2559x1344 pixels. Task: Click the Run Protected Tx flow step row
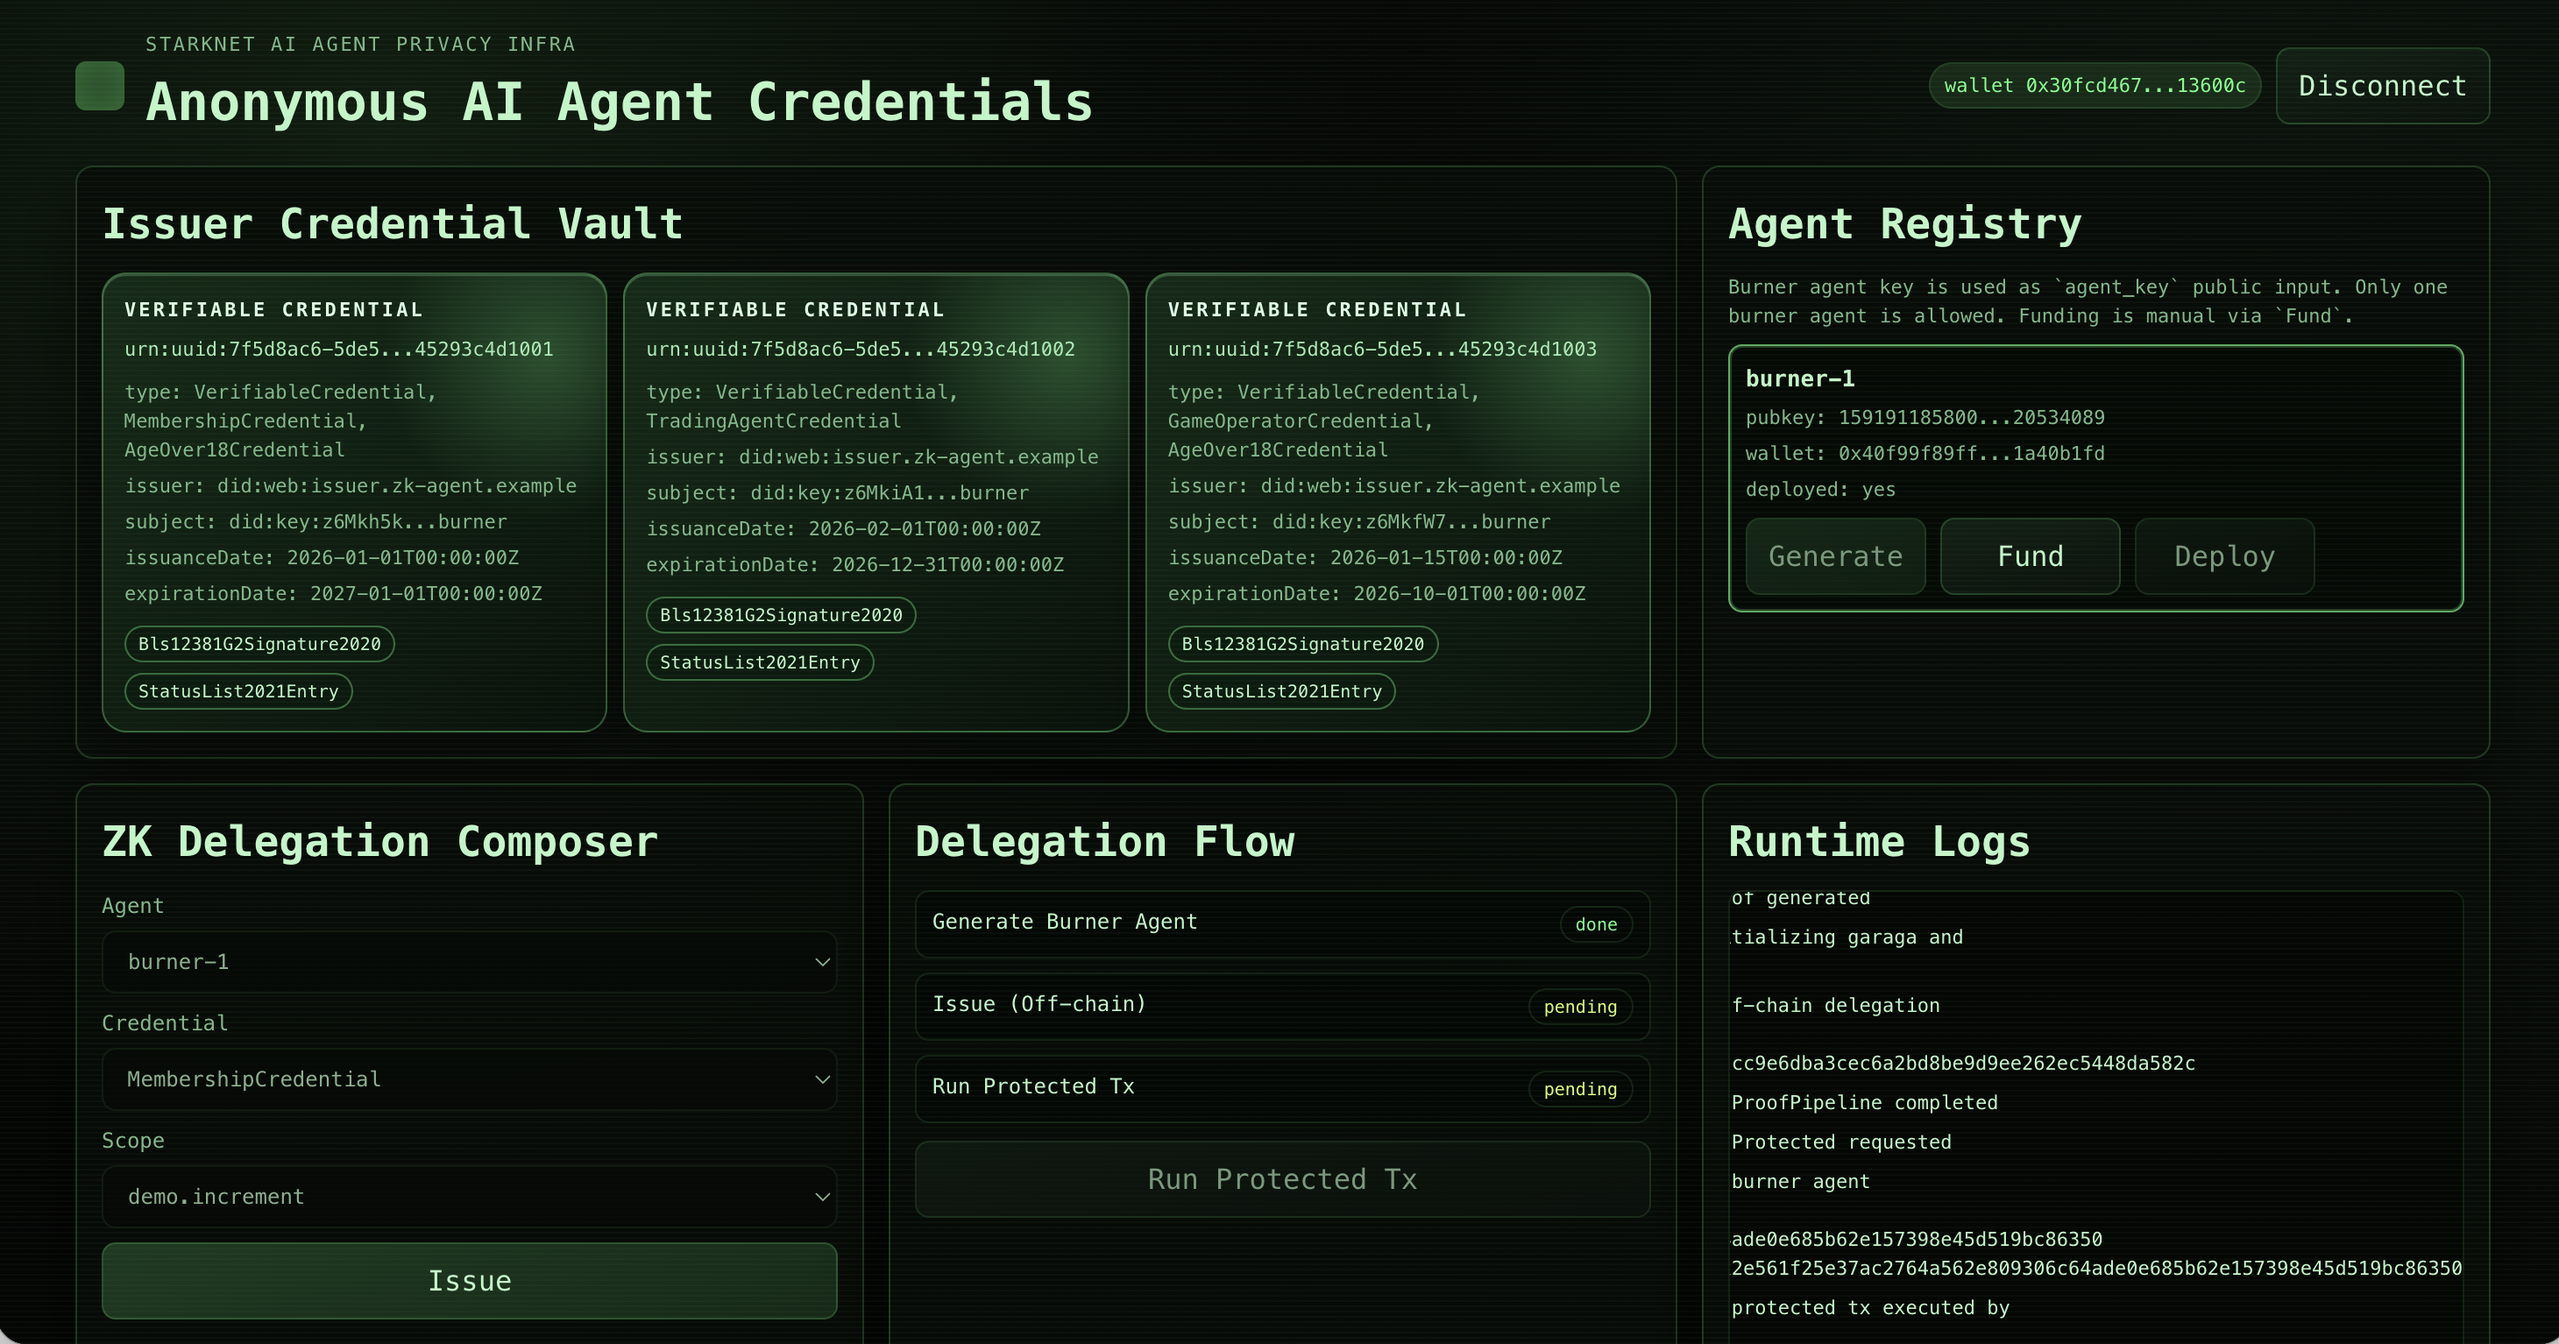point(1282,1089)
